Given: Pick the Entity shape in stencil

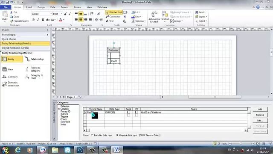Looking at the screenshot, I should click(12, 59).
